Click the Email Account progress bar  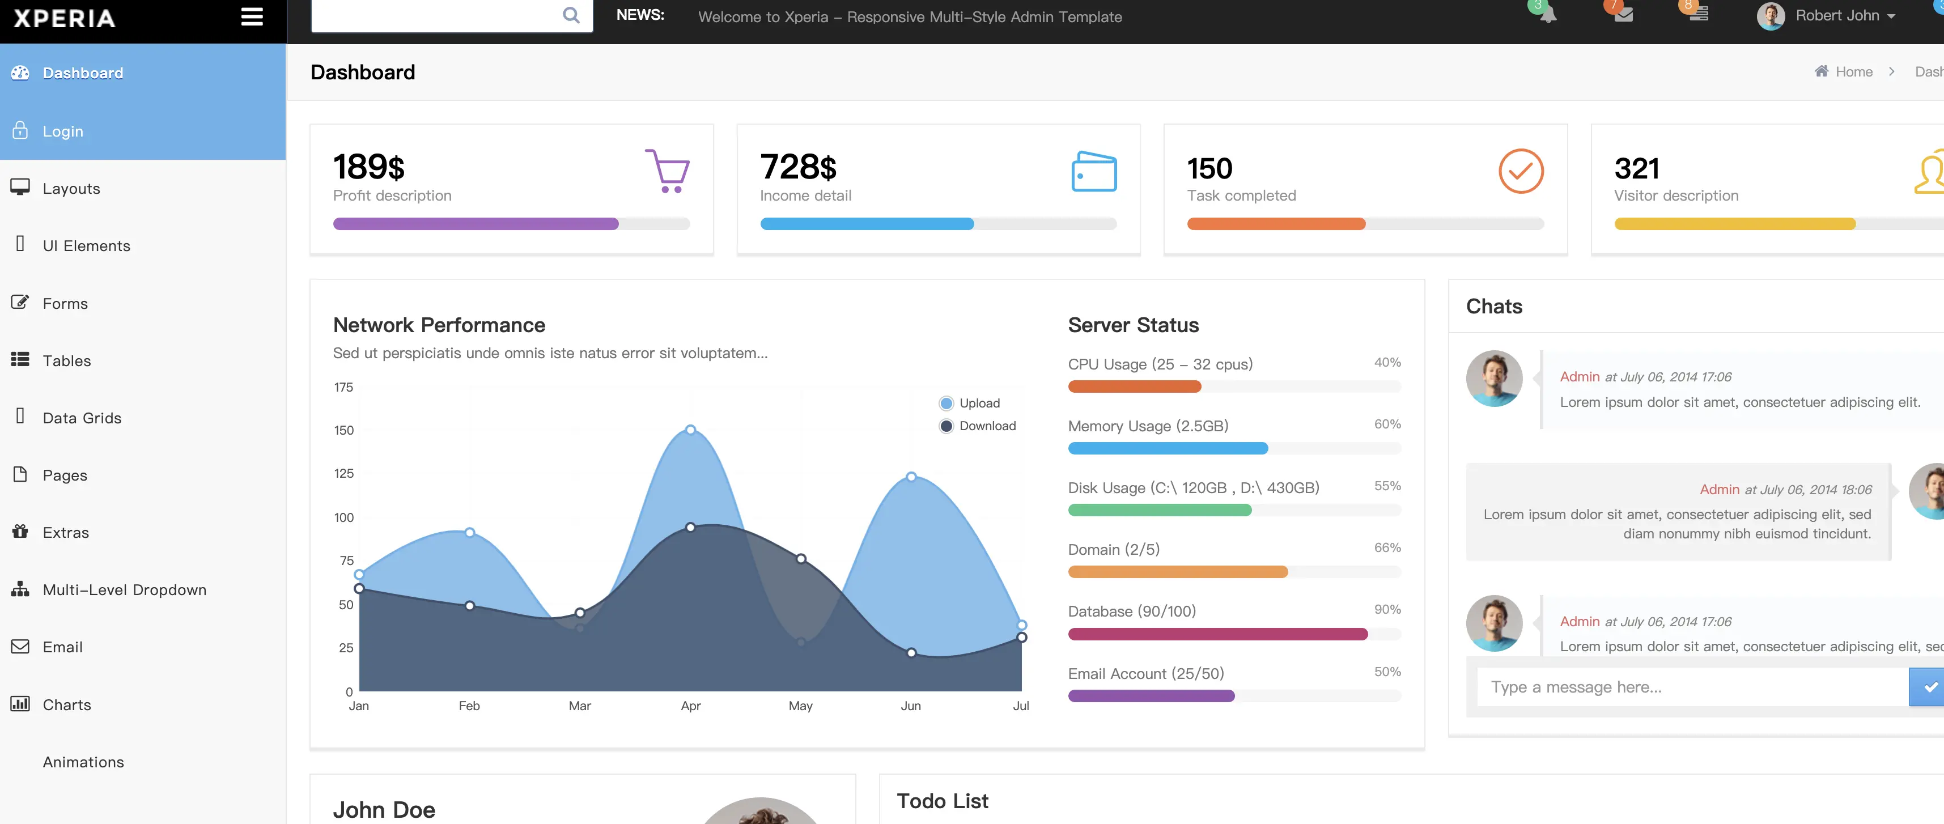pyautogui.click(x=1234, y=696)
